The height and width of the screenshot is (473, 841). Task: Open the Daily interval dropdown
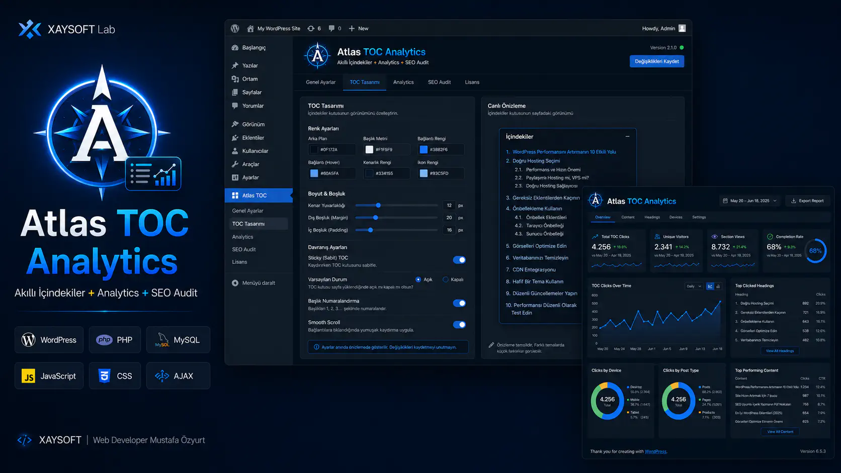[x=694, y=286]
